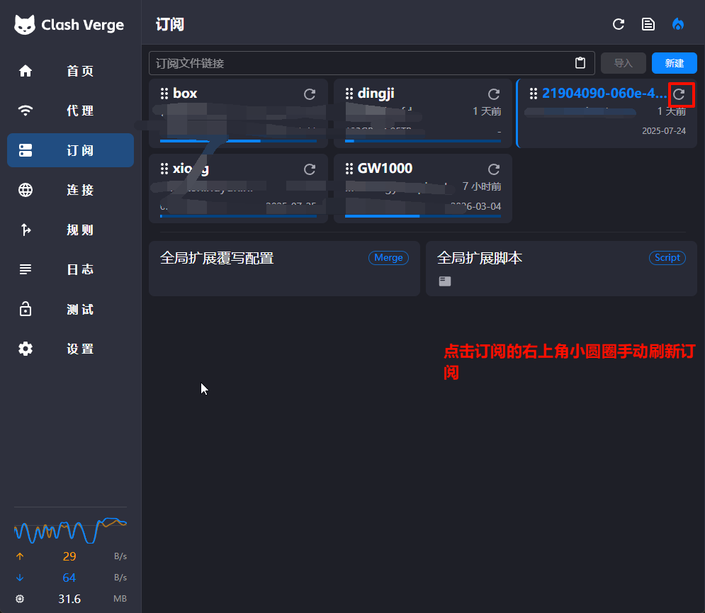Select the box subscription profile
705x613 pixels.
tap(238, 113)
